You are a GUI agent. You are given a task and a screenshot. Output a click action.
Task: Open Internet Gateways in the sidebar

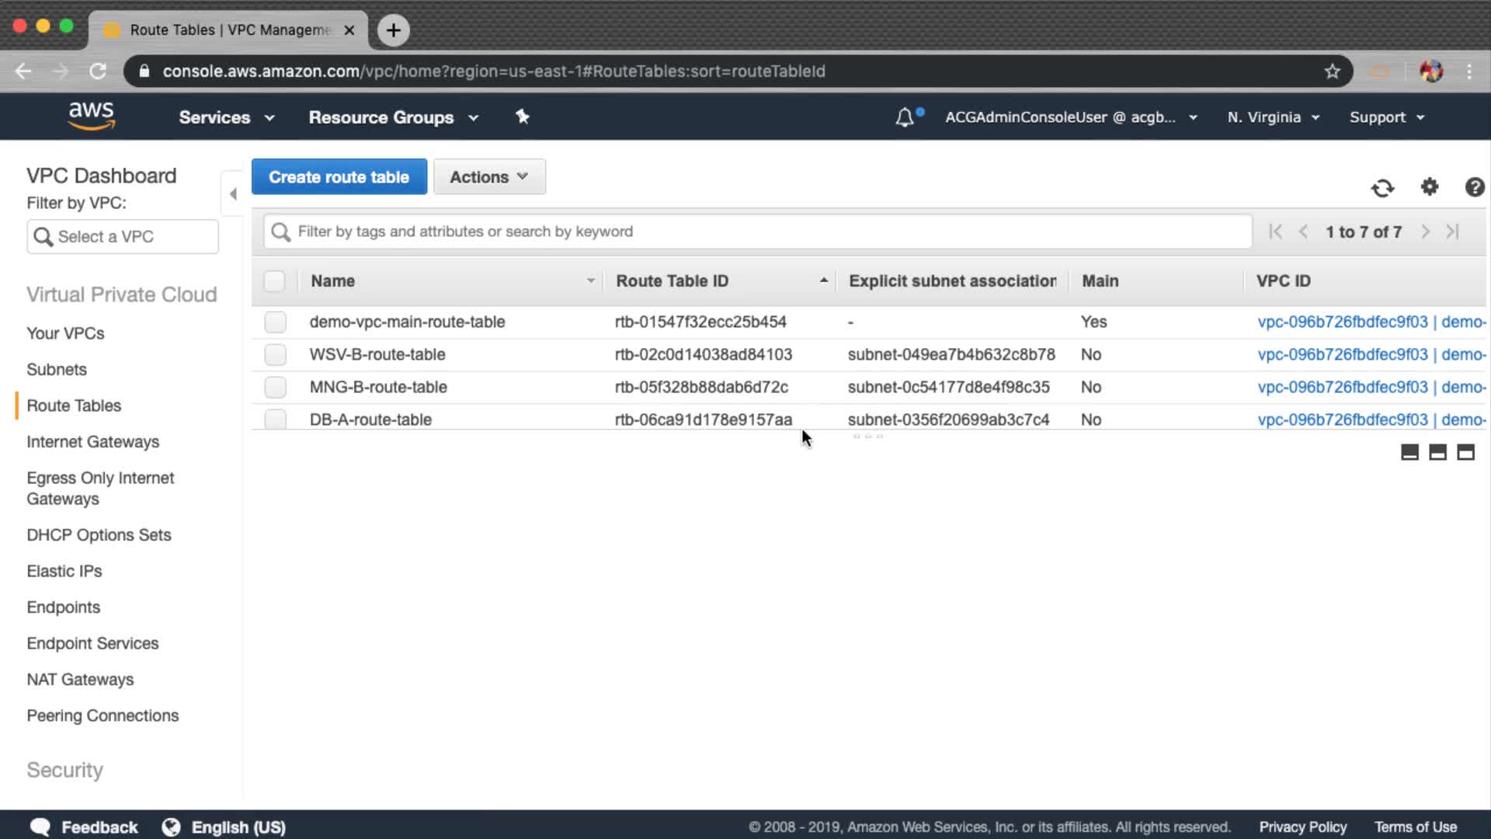(x=92, y=441)
